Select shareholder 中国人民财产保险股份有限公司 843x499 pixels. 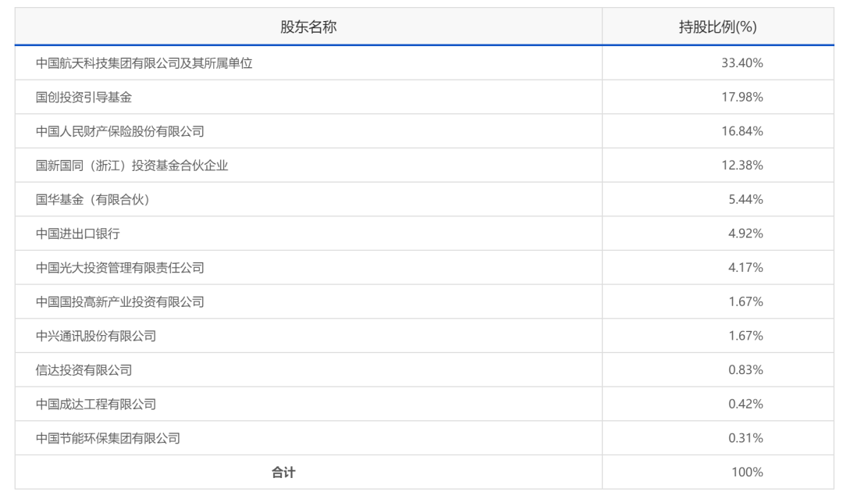pyautogui.click(x=120, y=132)
